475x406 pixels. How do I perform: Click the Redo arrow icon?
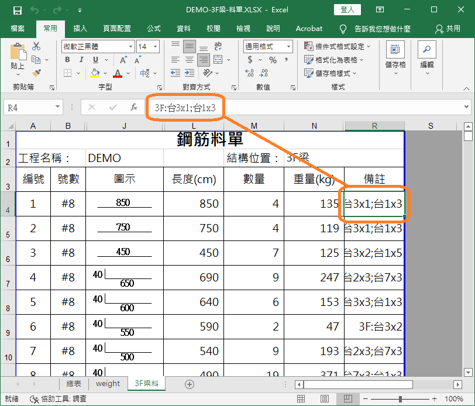(57, 11)
